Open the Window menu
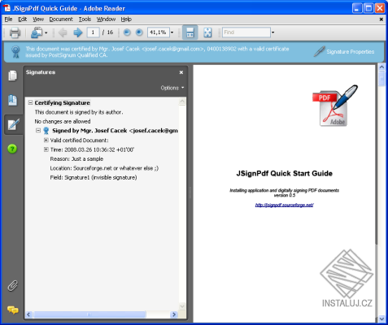Screen dimensions: 388x325 click(x=106, y=19)
